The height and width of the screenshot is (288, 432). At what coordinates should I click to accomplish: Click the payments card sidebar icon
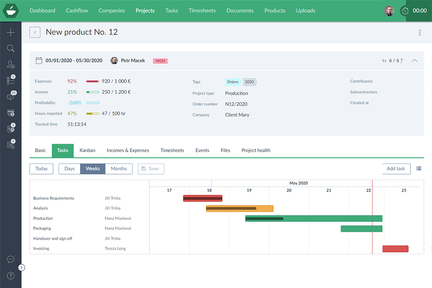(11, 112)
